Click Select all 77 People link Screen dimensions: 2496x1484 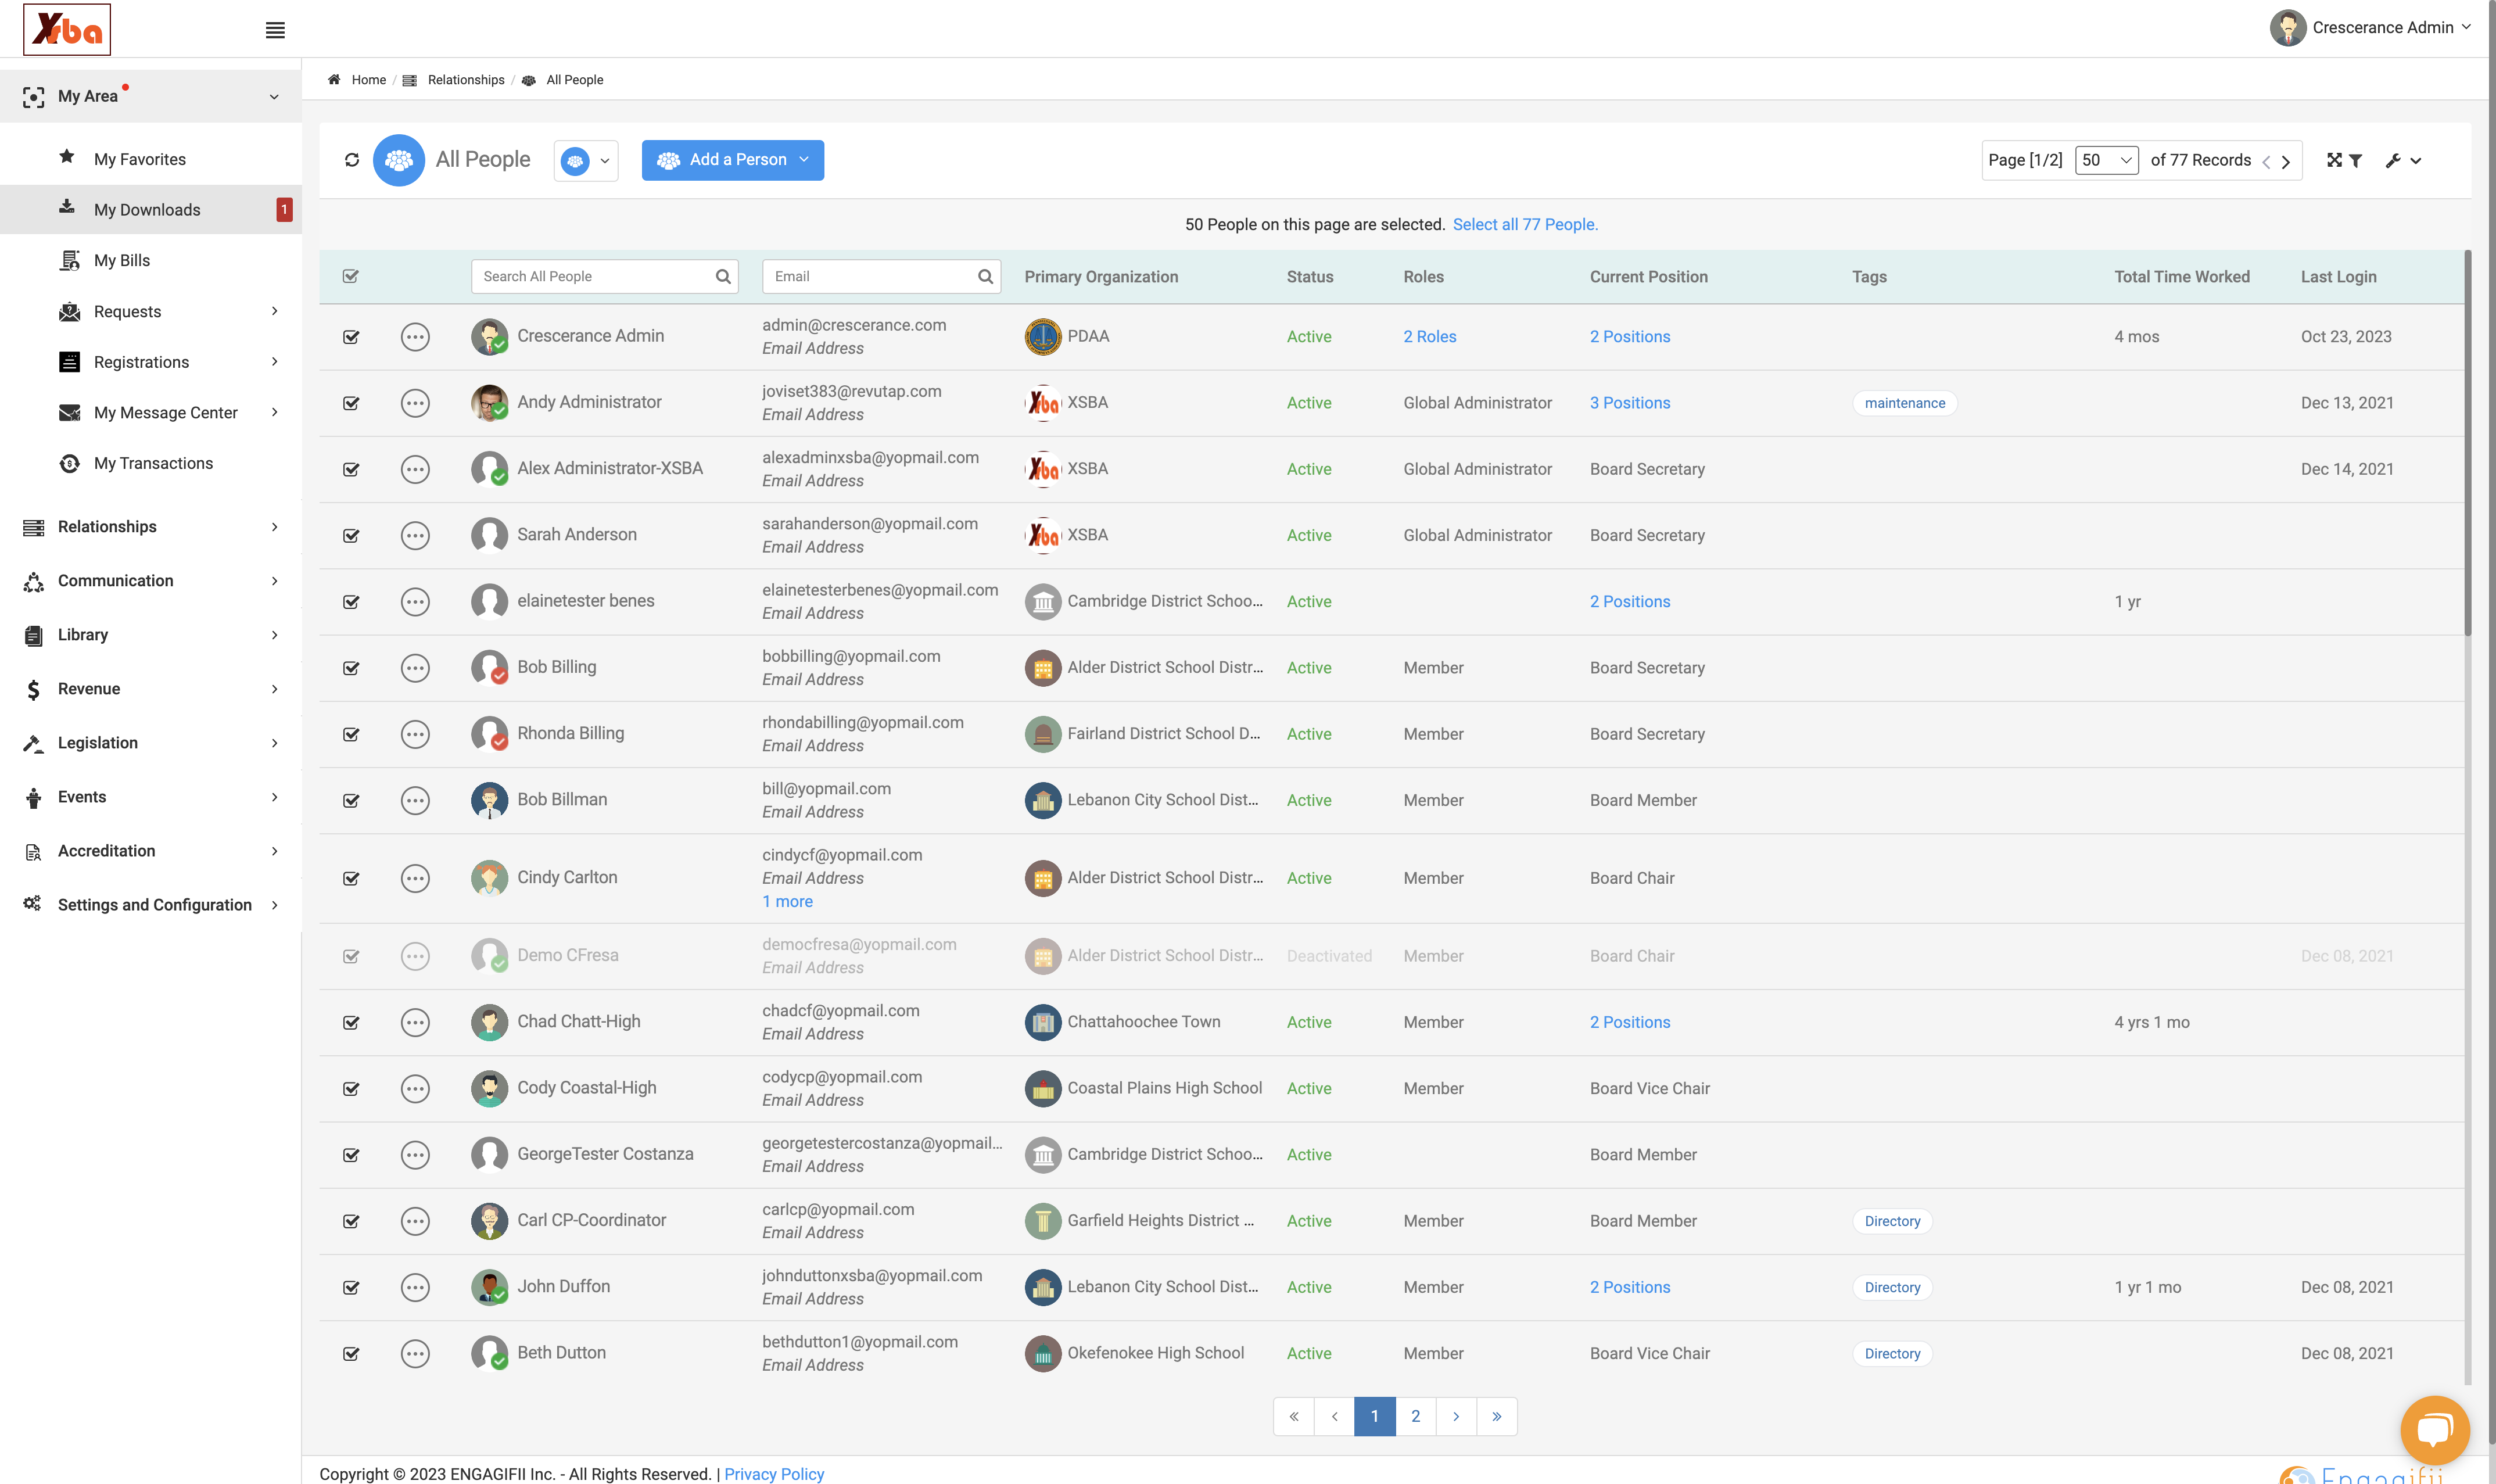point(1525,225)
